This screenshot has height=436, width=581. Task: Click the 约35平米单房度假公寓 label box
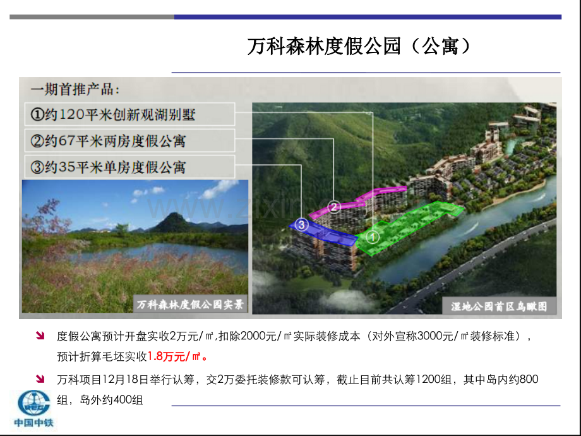(x=129, y=167)
